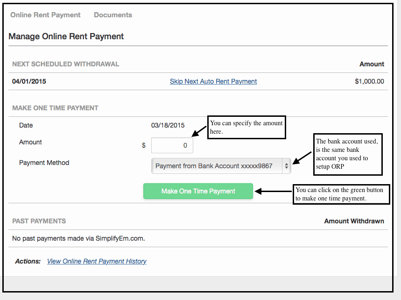Open View Online Rent Payment History link

pos(97,261)
